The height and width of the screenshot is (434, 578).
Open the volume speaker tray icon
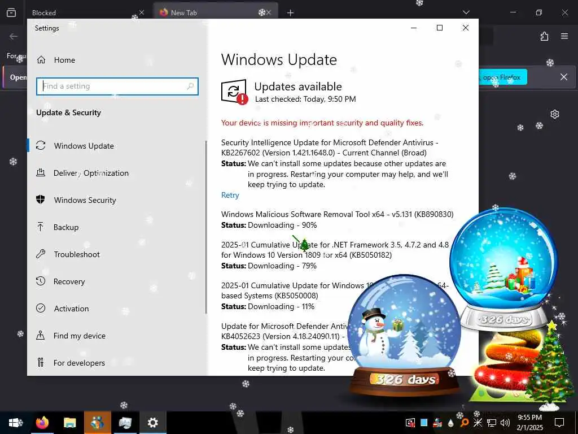505,423
